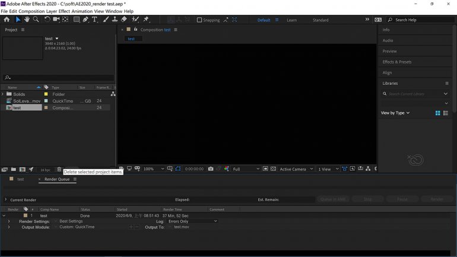Open the Composition menu
Viewport: 457px width, 257px height.
pyautogui.click(x=31, y=11)
